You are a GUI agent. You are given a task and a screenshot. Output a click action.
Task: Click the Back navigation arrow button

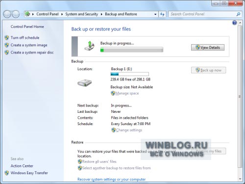coord(7,14)
